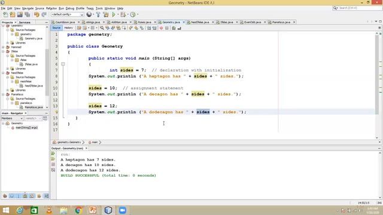Click the editor Find Selection magnifier icon
The image size is (383, 215).
[x=102, y=28]
